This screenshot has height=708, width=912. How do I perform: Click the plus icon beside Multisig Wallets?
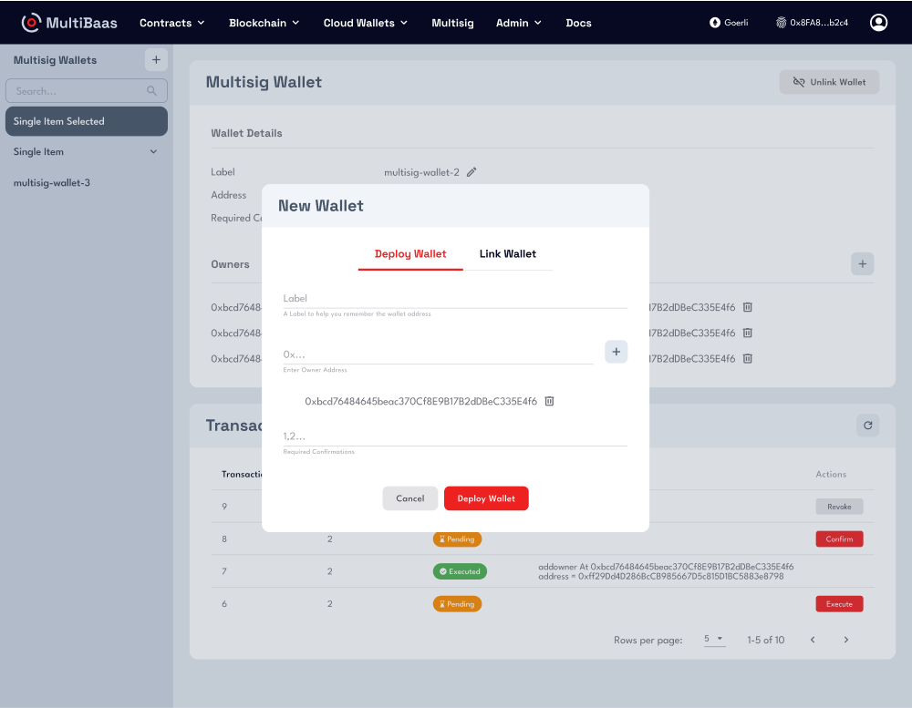pos(156,60)
